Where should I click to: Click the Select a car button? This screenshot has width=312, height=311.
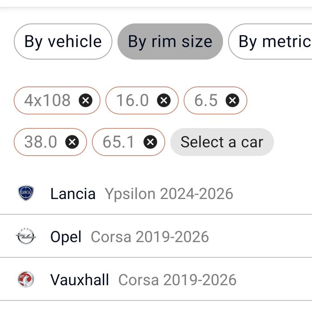222,142
